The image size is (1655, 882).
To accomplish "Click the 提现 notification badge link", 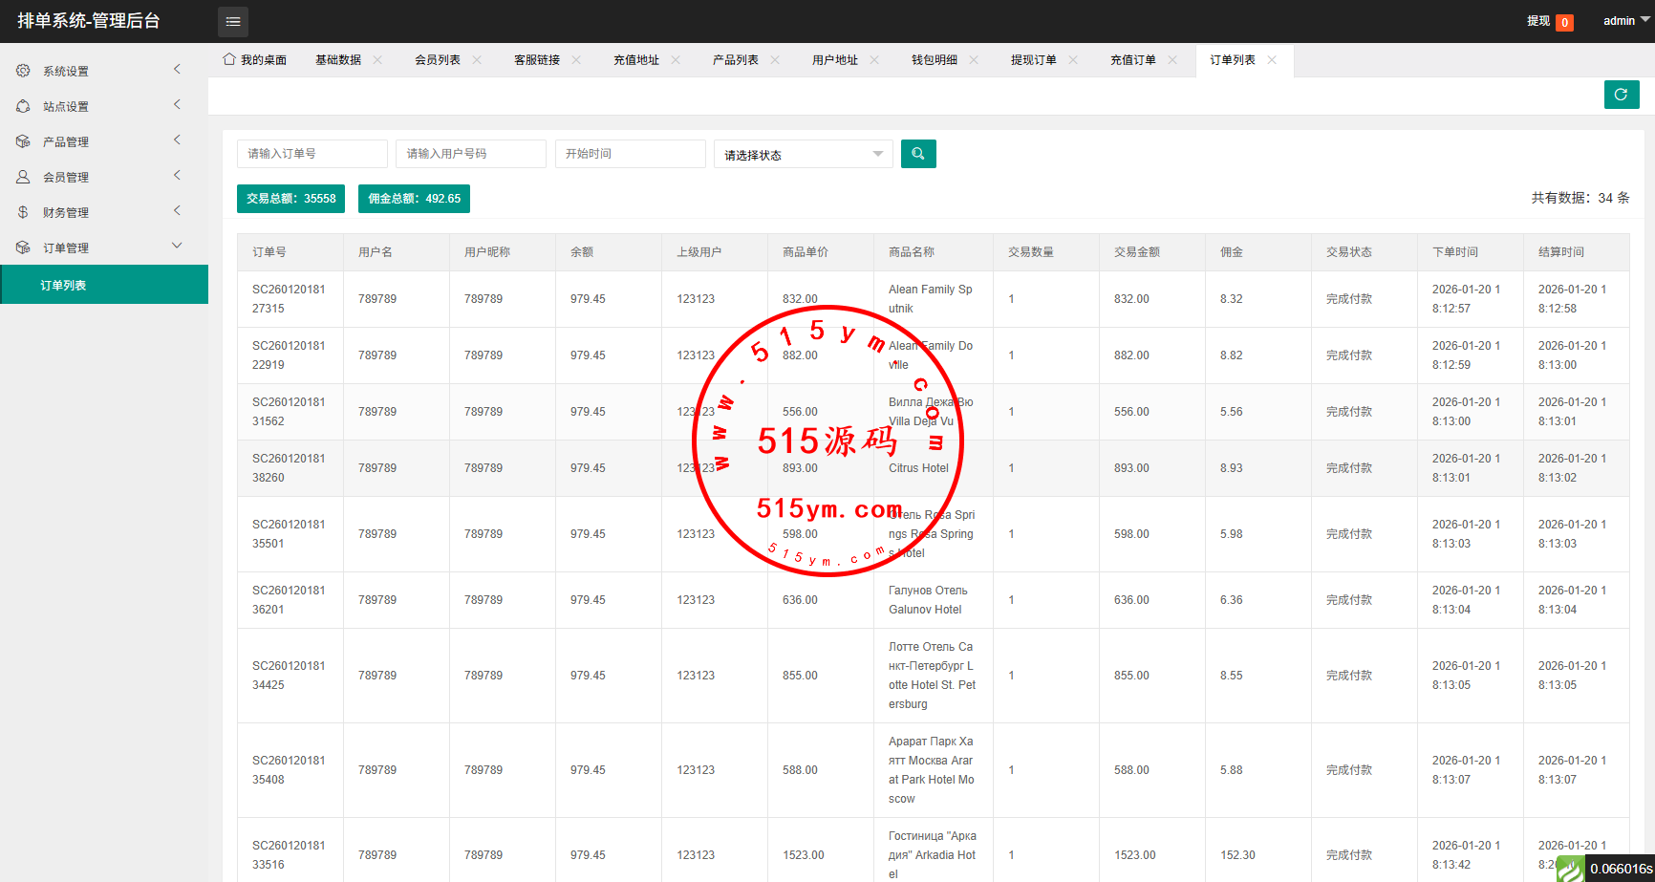I will (1549, 21).
